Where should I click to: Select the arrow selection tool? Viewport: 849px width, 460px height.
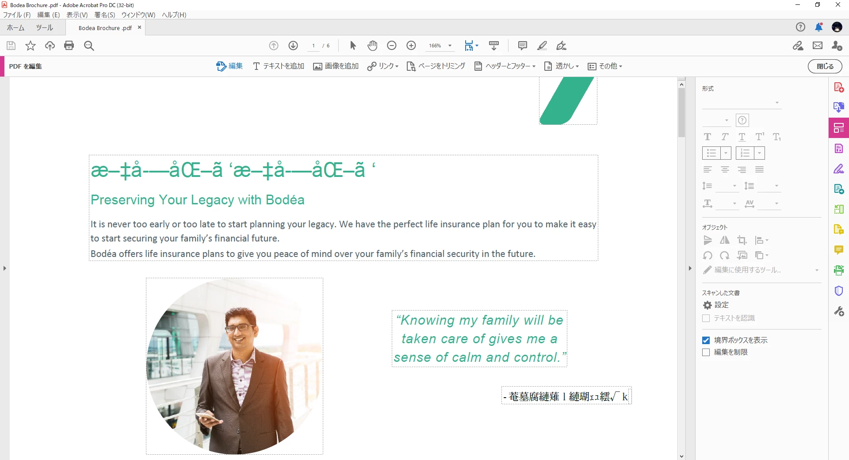[x=353, y=46]
